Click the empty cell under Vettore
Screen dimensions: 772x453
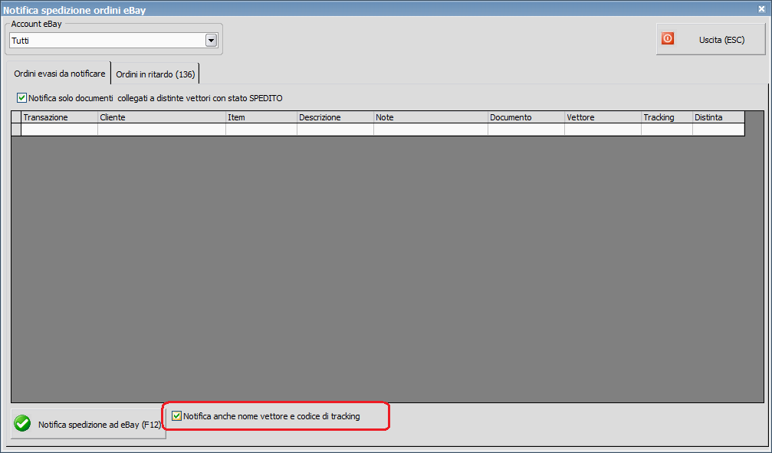[x=603, y=129]
